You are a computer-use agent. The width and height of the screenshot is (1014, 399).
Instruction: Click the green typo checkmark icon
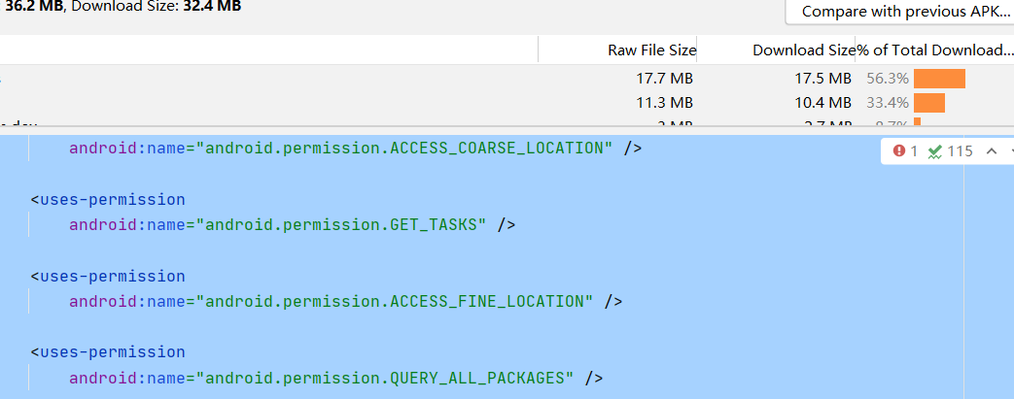[x=935, y=151]
